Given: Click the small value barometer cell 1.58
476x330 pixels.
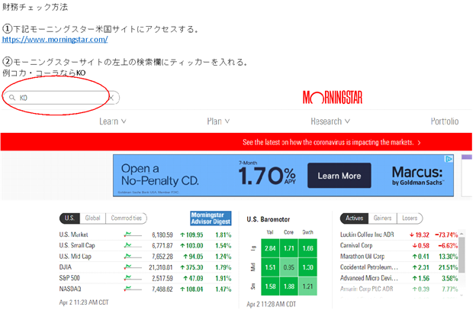Looking at the screenshot, I should tap(270, 286).
